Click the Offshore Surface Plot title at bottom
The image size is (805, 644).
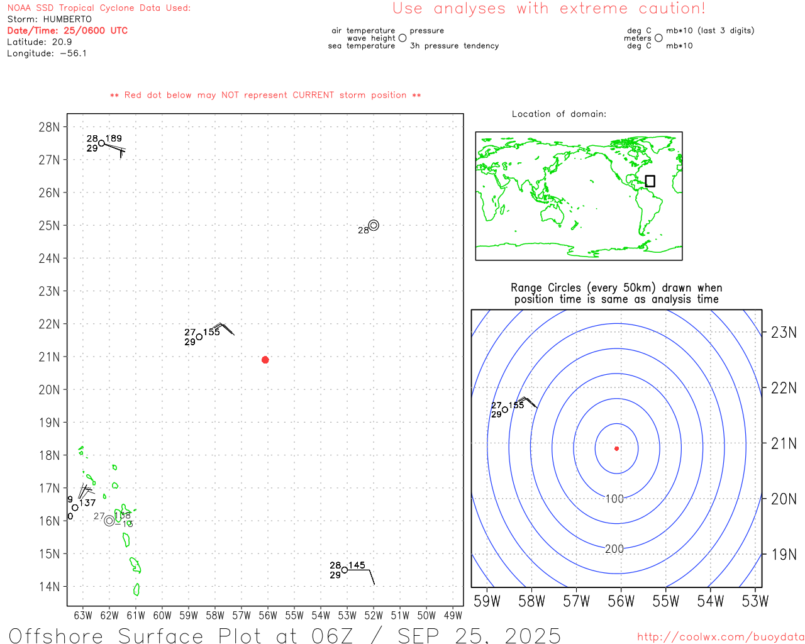coord(285,635)
